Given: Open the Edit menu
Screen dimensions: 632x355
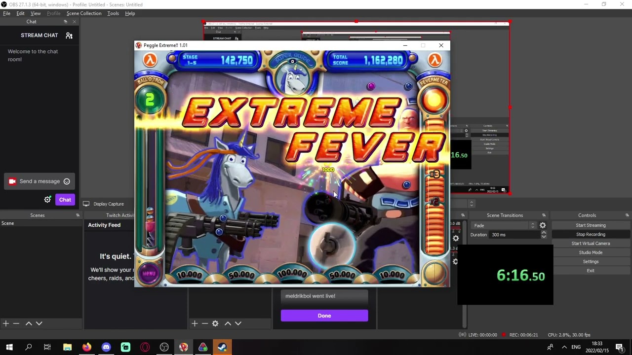Looking at the screenshot, I should 20,13.
